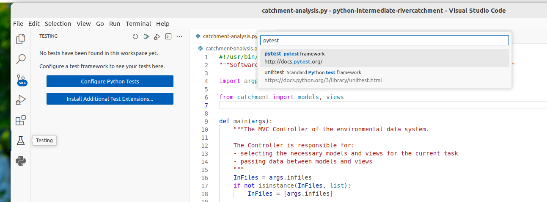This screenshot has width=547, height=202.
Task: Open the Python extension view icon
Action: [x=21, y=161]
